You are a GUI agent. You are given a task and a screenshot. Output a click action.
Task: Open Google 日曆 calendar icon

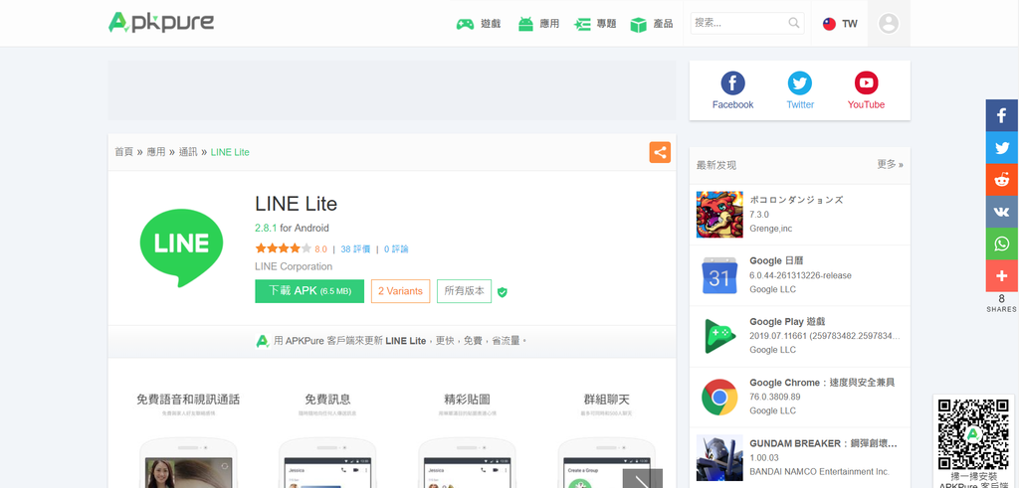click(x=719, y=275)
